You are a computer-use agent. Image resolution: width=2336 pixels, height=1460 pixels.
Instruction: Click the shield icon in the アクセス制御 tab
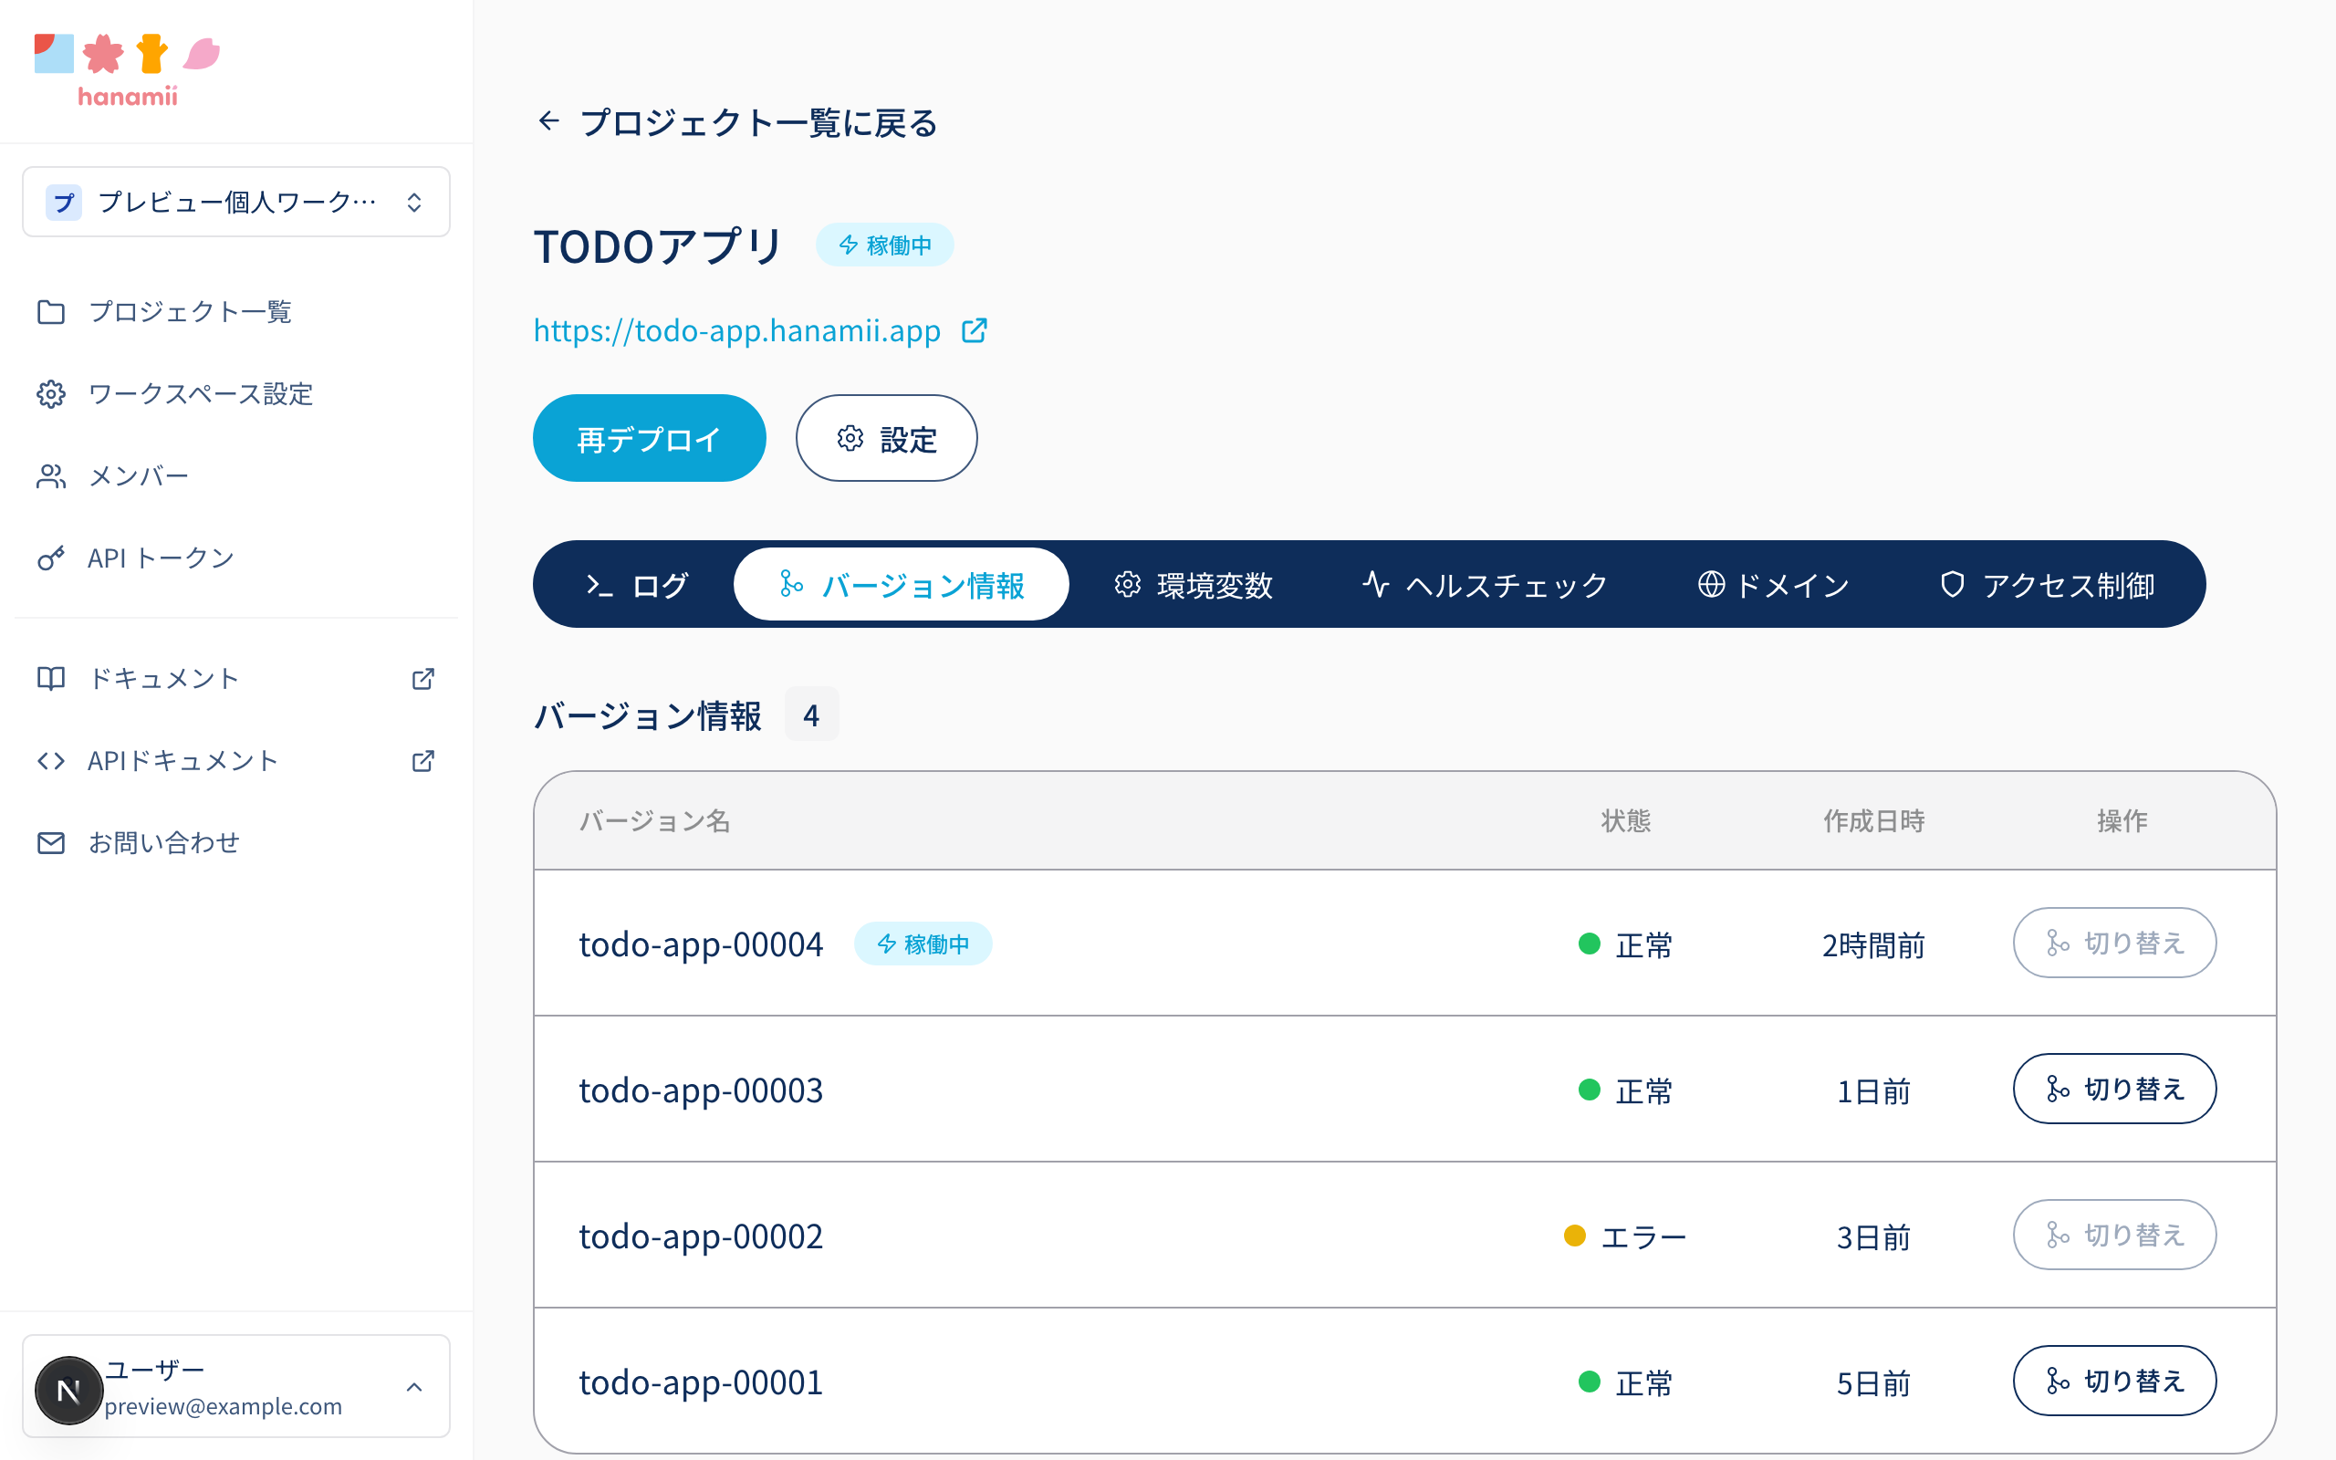(1952, 584)
